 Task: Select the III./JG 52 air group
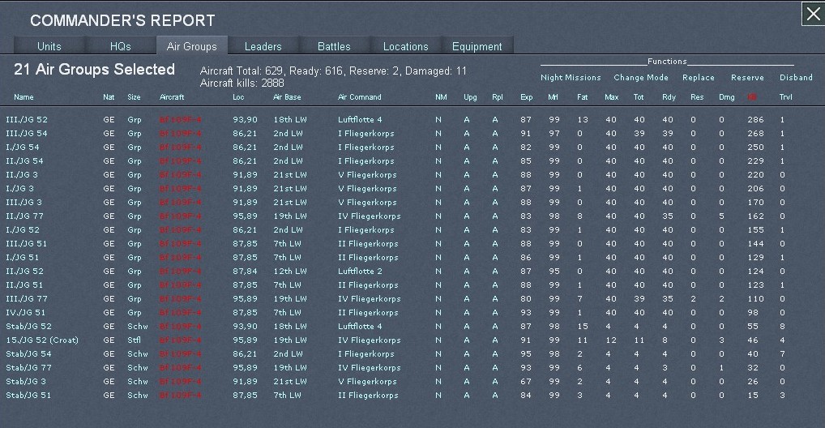pos(27,120)
